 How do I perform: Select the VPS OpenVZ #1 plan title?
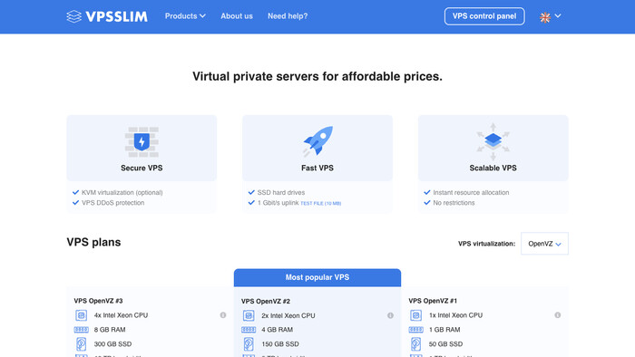click(x=433, y=301)
